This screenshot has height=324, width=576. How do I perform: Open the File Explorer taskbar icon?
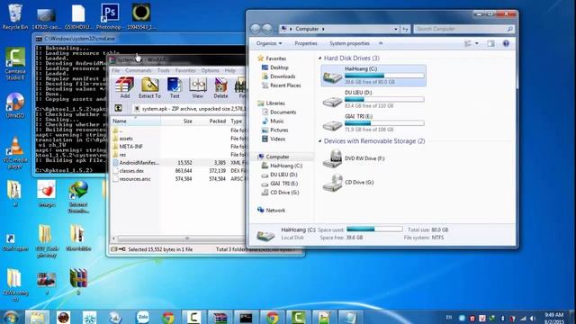click(x=37, y=318)
